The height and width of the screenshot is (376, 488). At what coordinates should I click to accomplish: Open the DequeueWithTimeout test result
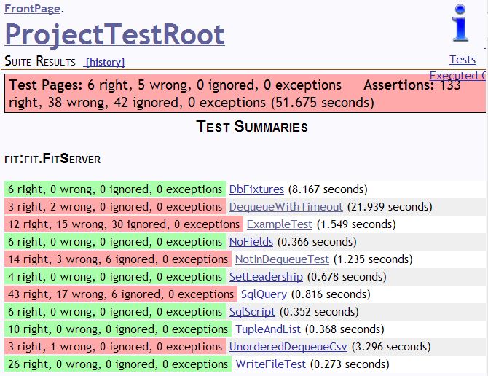286,207
